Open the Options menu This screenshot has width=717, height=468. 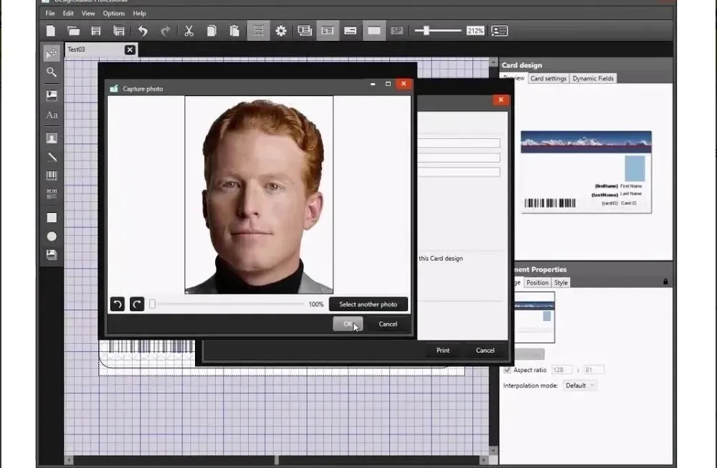click(113, 13)
